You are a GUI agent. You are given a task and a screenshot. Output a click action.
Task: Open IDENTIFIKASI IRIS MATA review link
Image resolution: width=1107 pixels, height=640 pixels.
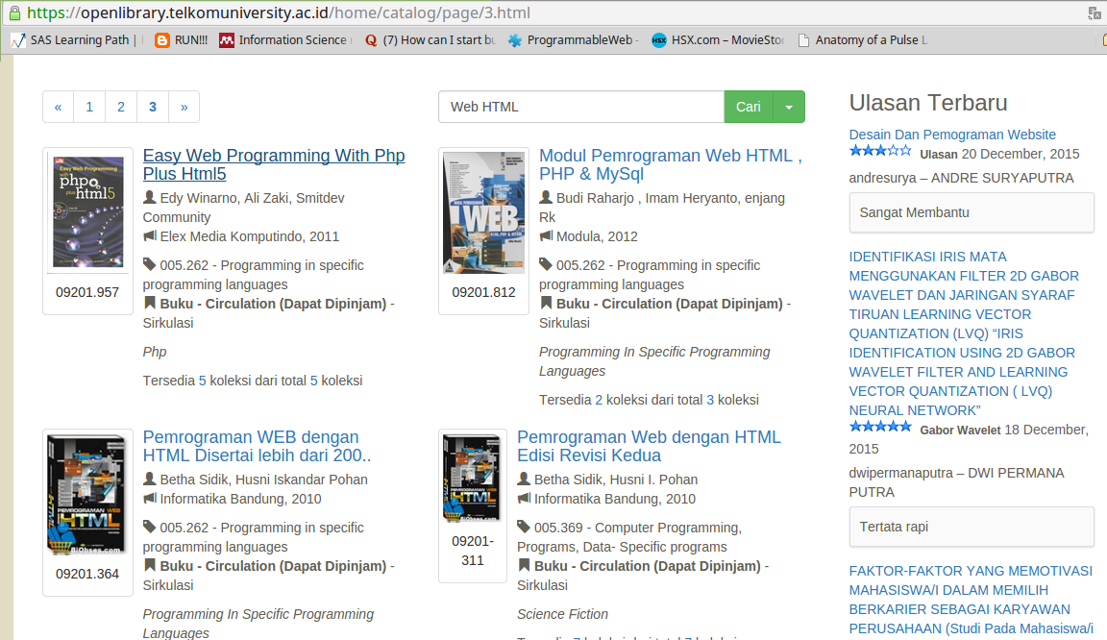pos(964,333)
